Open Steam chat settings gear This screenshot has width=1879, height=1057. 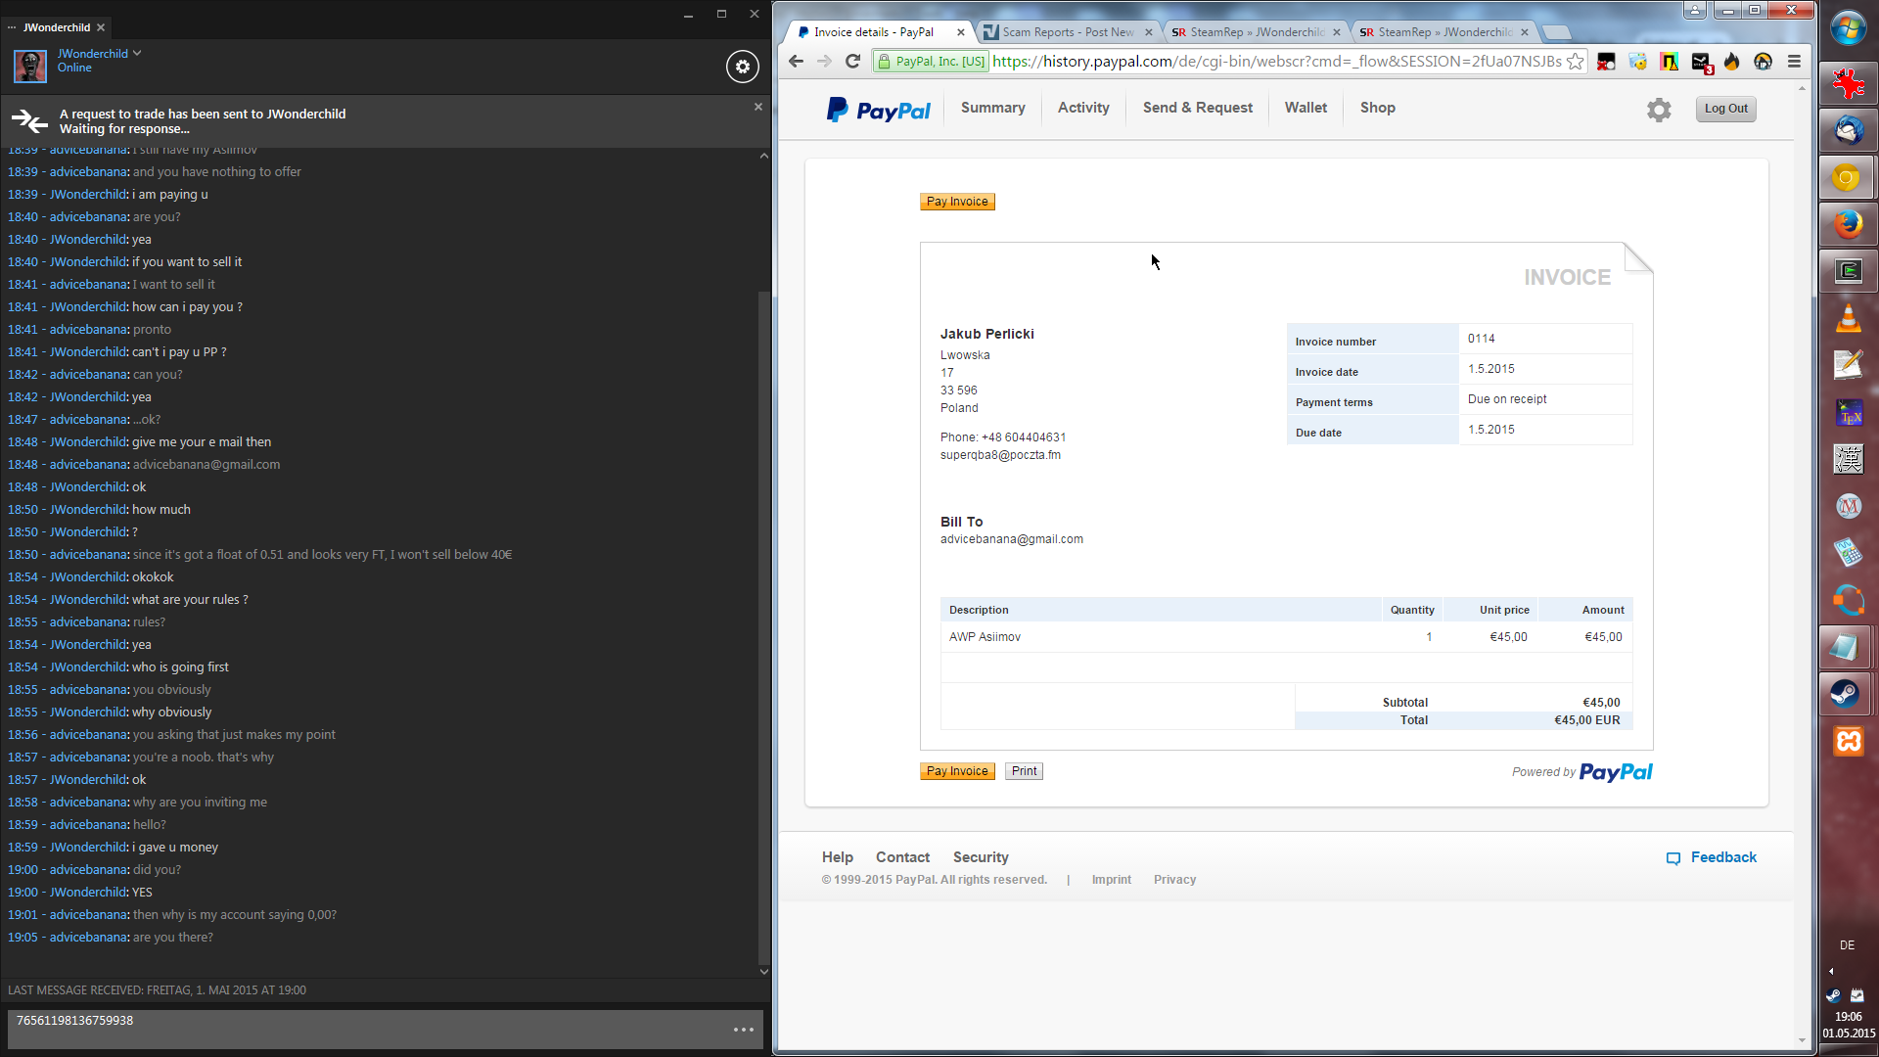[x=743, y=67]
